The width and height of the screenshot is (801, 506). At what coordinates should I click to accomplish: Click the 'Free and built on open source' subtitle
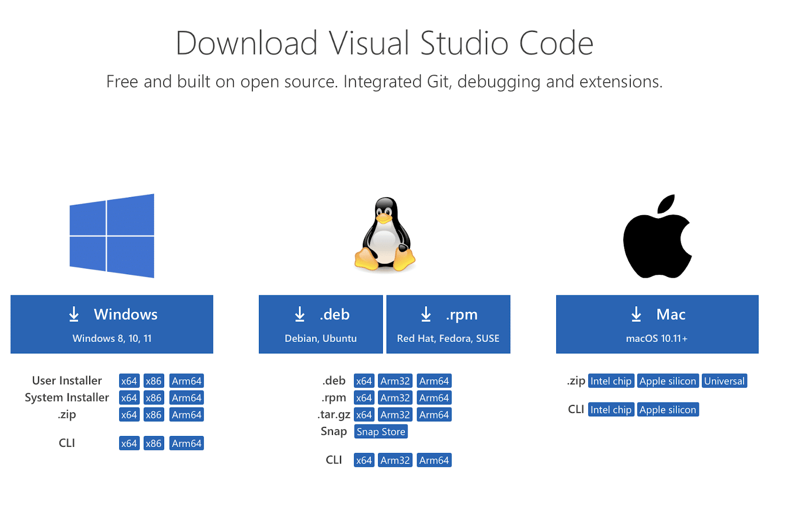click(x=384, y=82)
